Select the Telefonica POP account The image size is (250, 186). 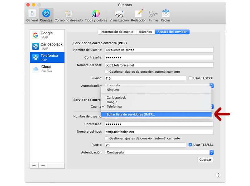47,57
